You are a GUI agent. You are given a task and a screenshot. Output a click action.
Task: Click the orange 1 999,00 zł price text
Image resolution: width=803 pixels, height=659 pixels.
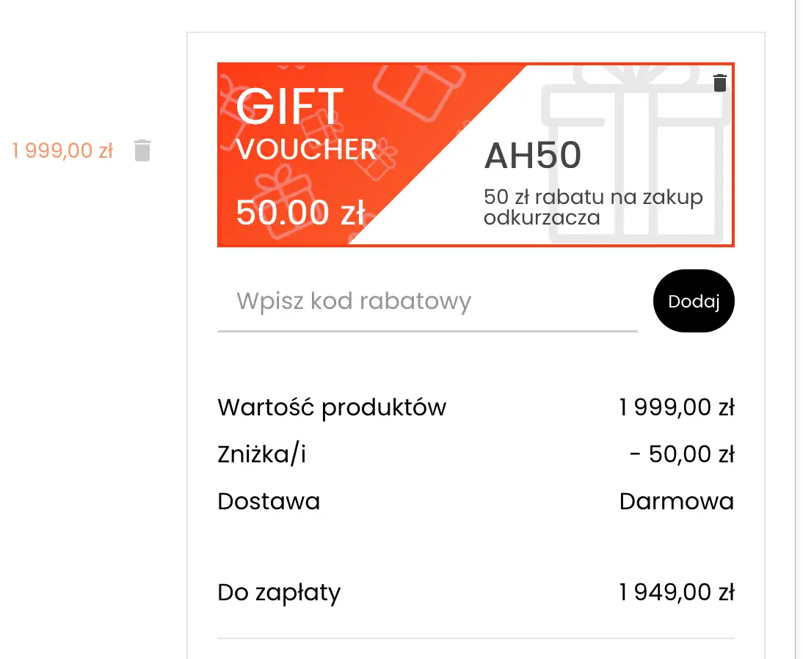pyautogui.click(x=62, y=150)
